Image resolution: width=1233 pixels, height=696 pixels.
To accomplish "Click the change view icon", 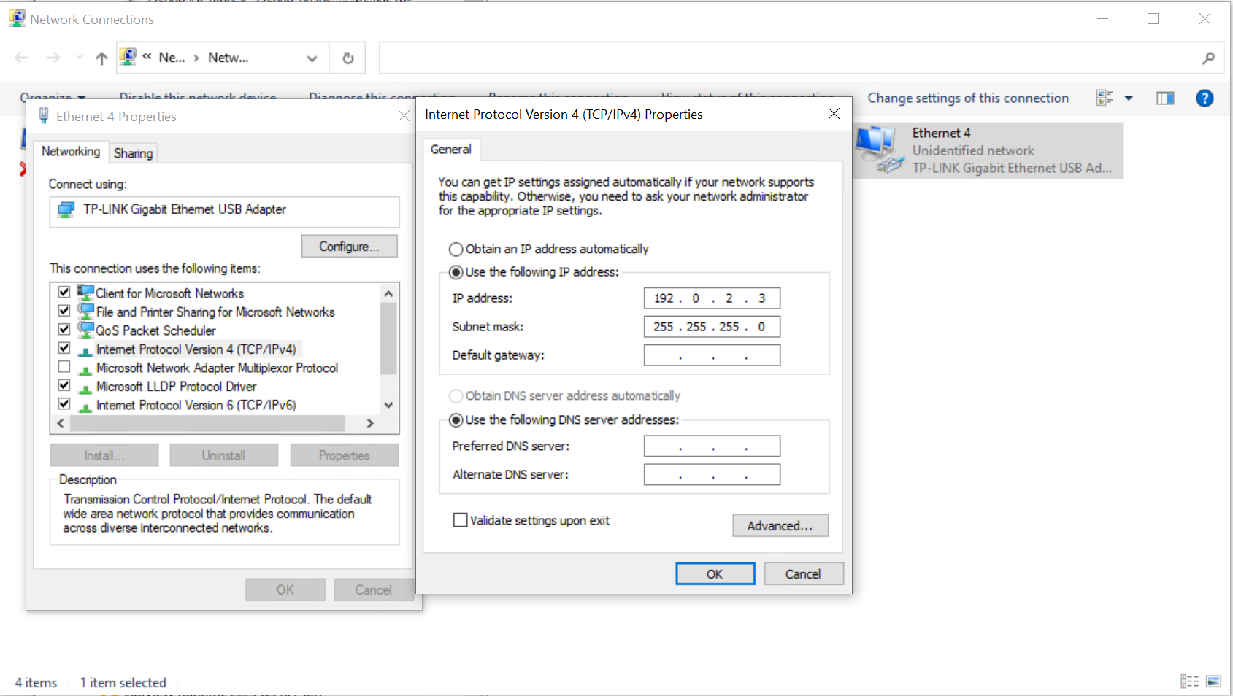I will pos(1105,98).
